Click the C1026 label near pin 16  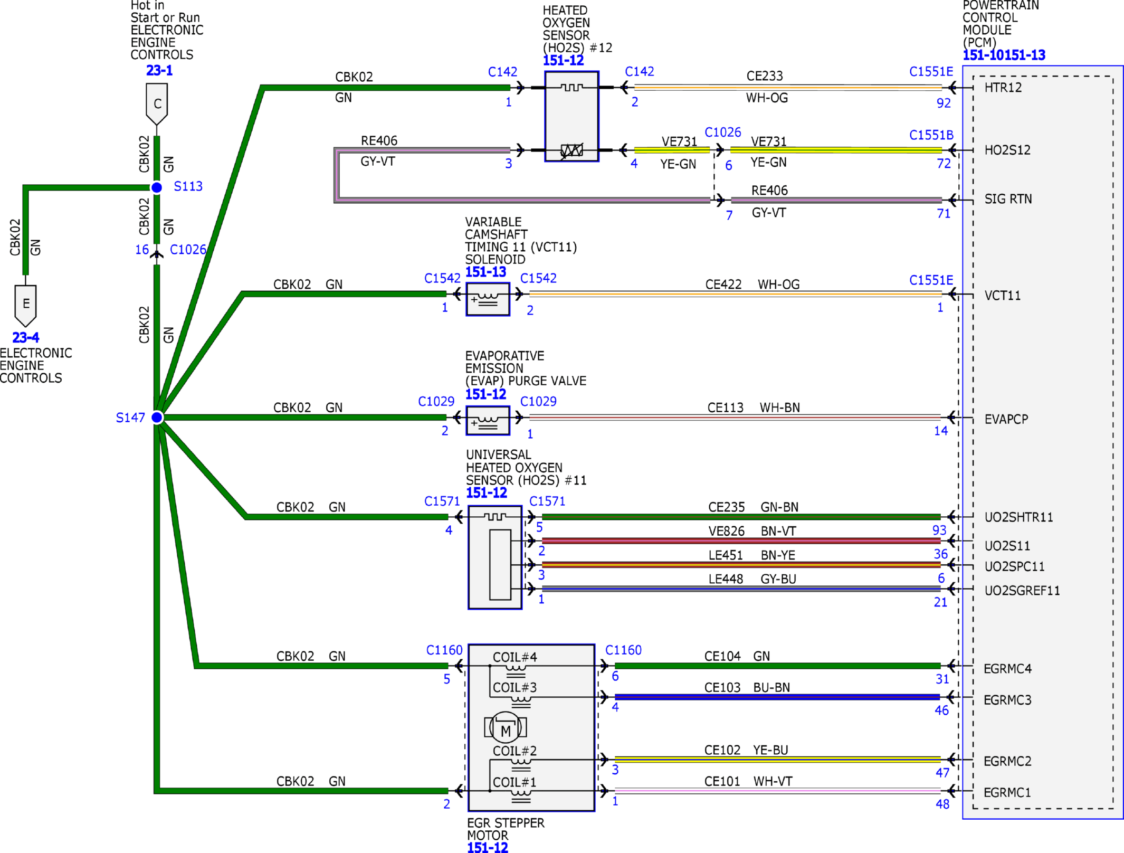coord(188,250)
